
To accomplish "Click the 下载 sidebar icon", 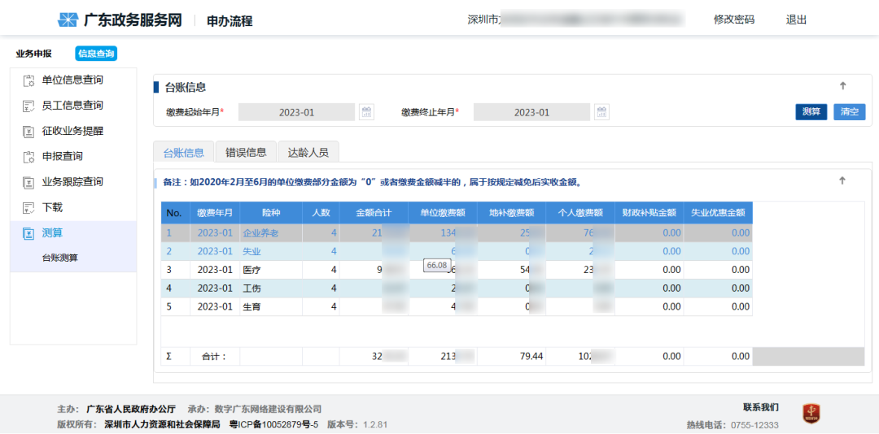I will 28,208.
